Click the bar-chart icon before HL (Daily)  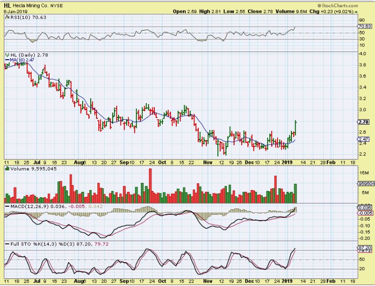click(7, 55)
